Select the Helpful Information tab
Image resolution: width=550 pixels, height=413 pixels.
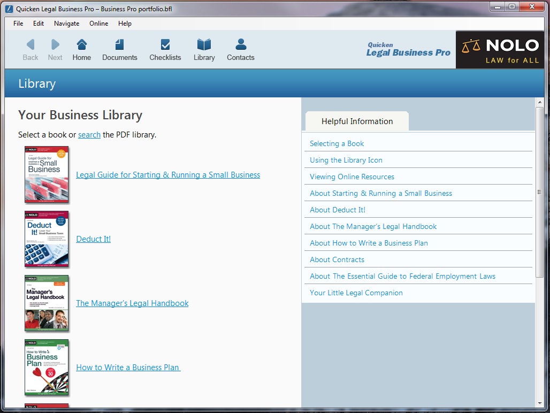tap(356, 121)
